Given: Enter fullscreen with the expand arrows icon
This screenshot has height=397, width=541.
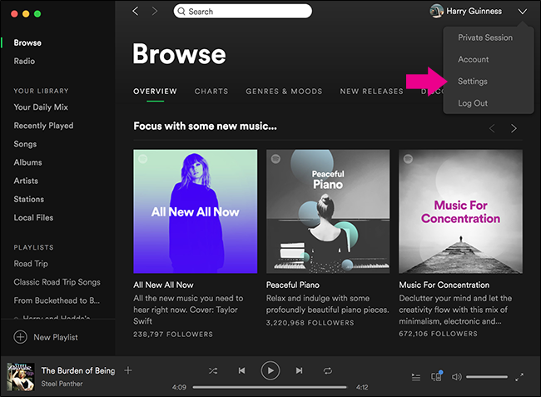Looking at the screenshot, I should pyautogui.click(x=519, y=377).
